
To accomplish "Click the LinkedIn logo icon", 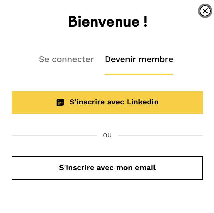I will (x=60, y=102).
